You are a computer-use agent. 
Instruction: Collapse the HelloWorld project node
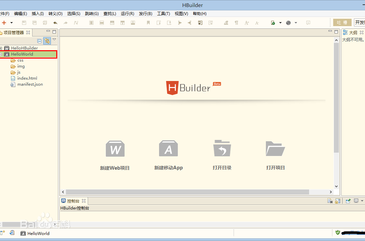click(1, 54)
